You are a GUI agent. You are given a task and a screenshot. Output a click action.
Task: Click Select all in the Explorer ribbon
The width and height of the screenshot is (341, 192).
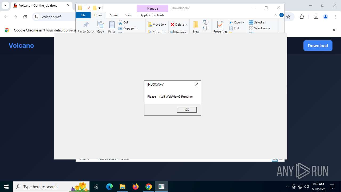(258, 22)
